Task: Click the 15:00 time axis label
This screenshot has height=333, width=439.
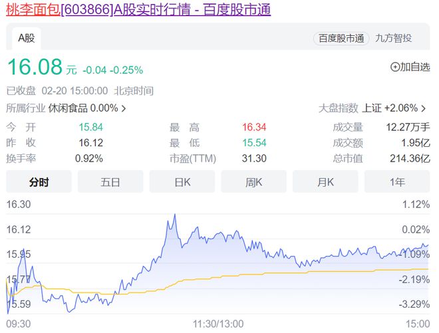Action: coord(418,324)
